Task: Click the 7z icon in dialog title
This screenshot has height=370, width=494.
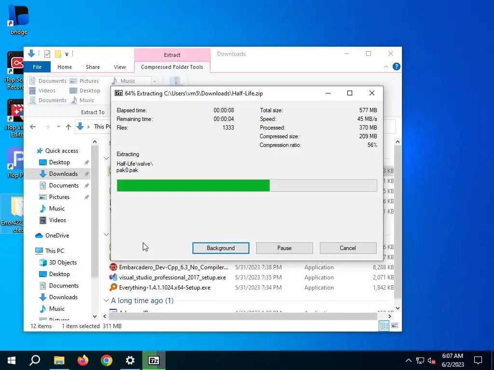Action: pyautogui.click(x=119, y=93)
